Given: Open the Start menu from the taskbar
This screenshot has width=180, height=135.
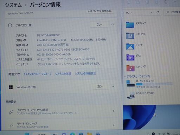Looking at the screenshot, I should (27, 134).
